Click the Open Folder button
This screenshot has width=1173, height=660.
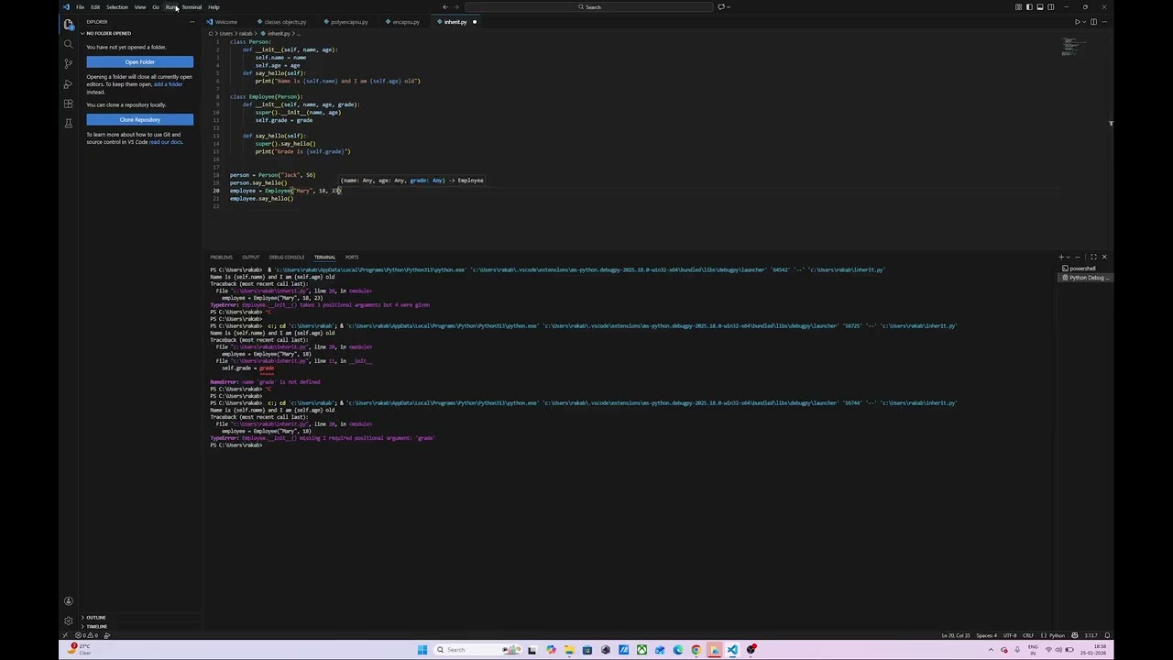(139, 62)
